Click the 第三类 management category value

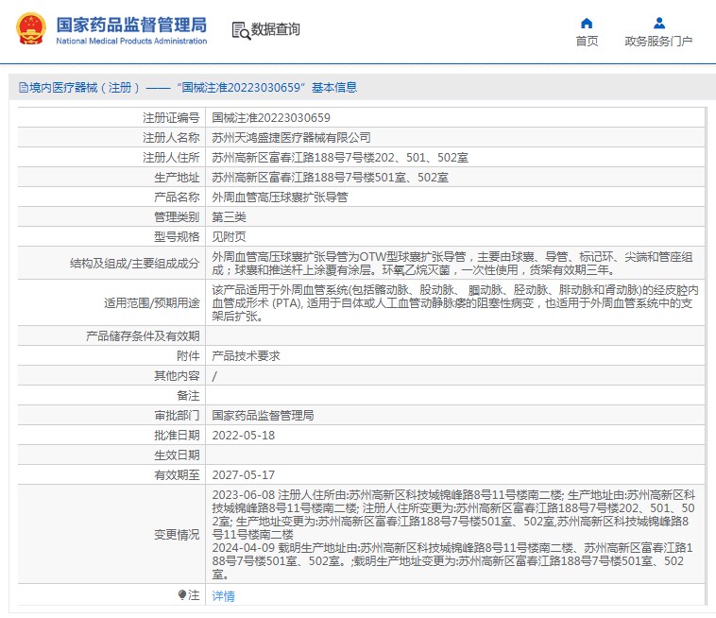pyautogui.click(x=230, y=217)
